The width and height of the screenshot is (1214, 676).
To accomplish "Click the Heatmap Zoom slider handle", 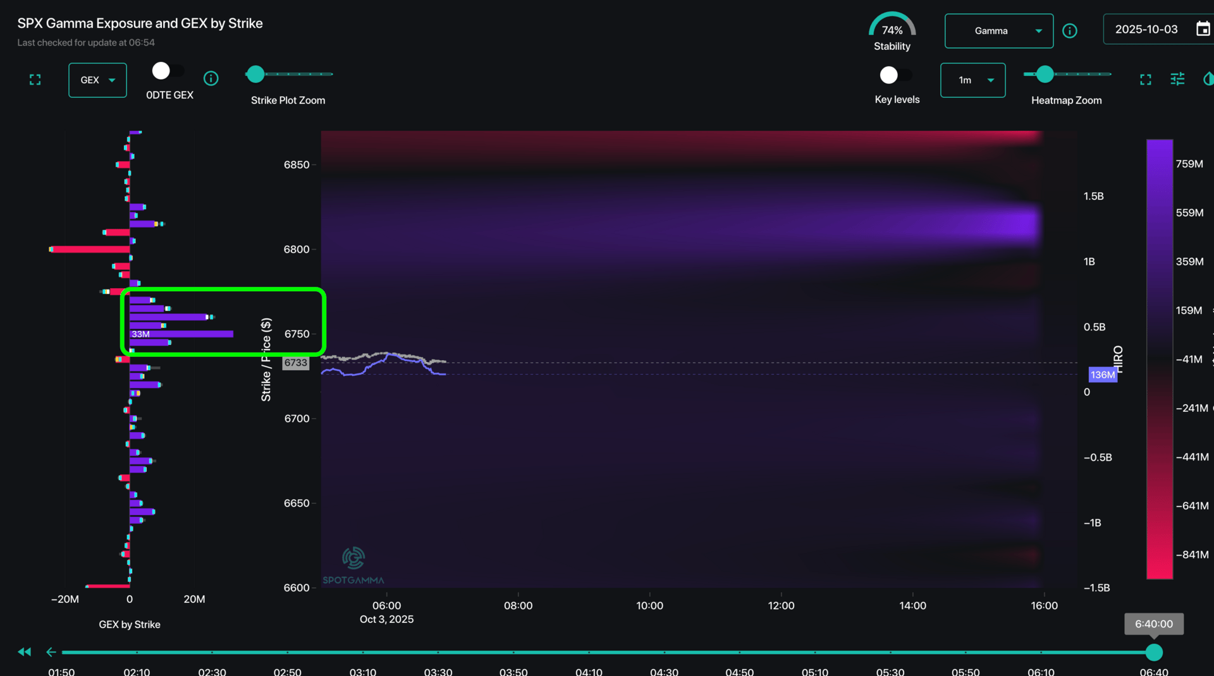I will click(1045, 75).
